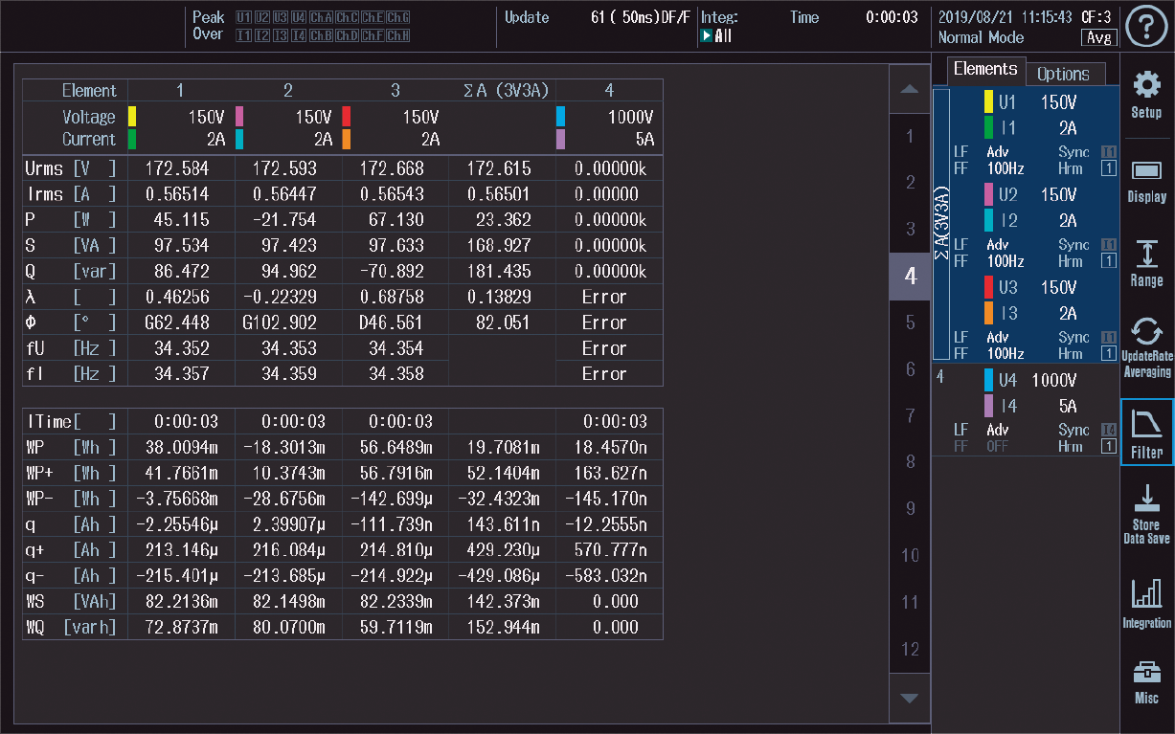The height and width of the screenshot is (734, 1175).
Task: Open the Range settings
Action: coord(1147,263)
